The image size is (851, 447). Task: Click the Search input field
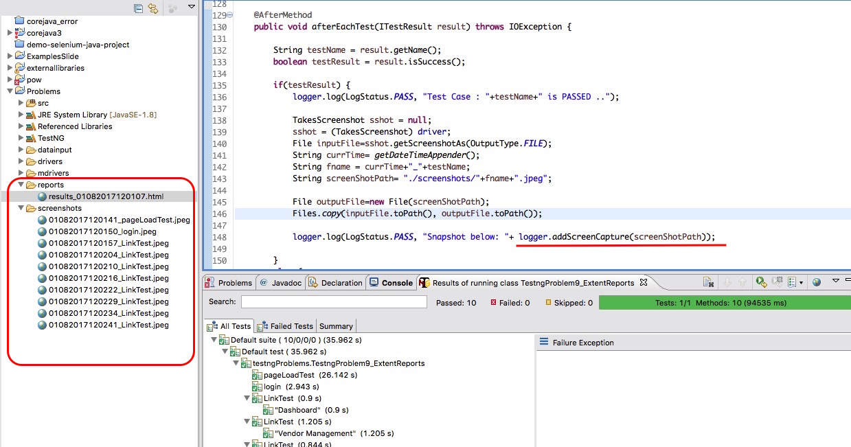334,302
